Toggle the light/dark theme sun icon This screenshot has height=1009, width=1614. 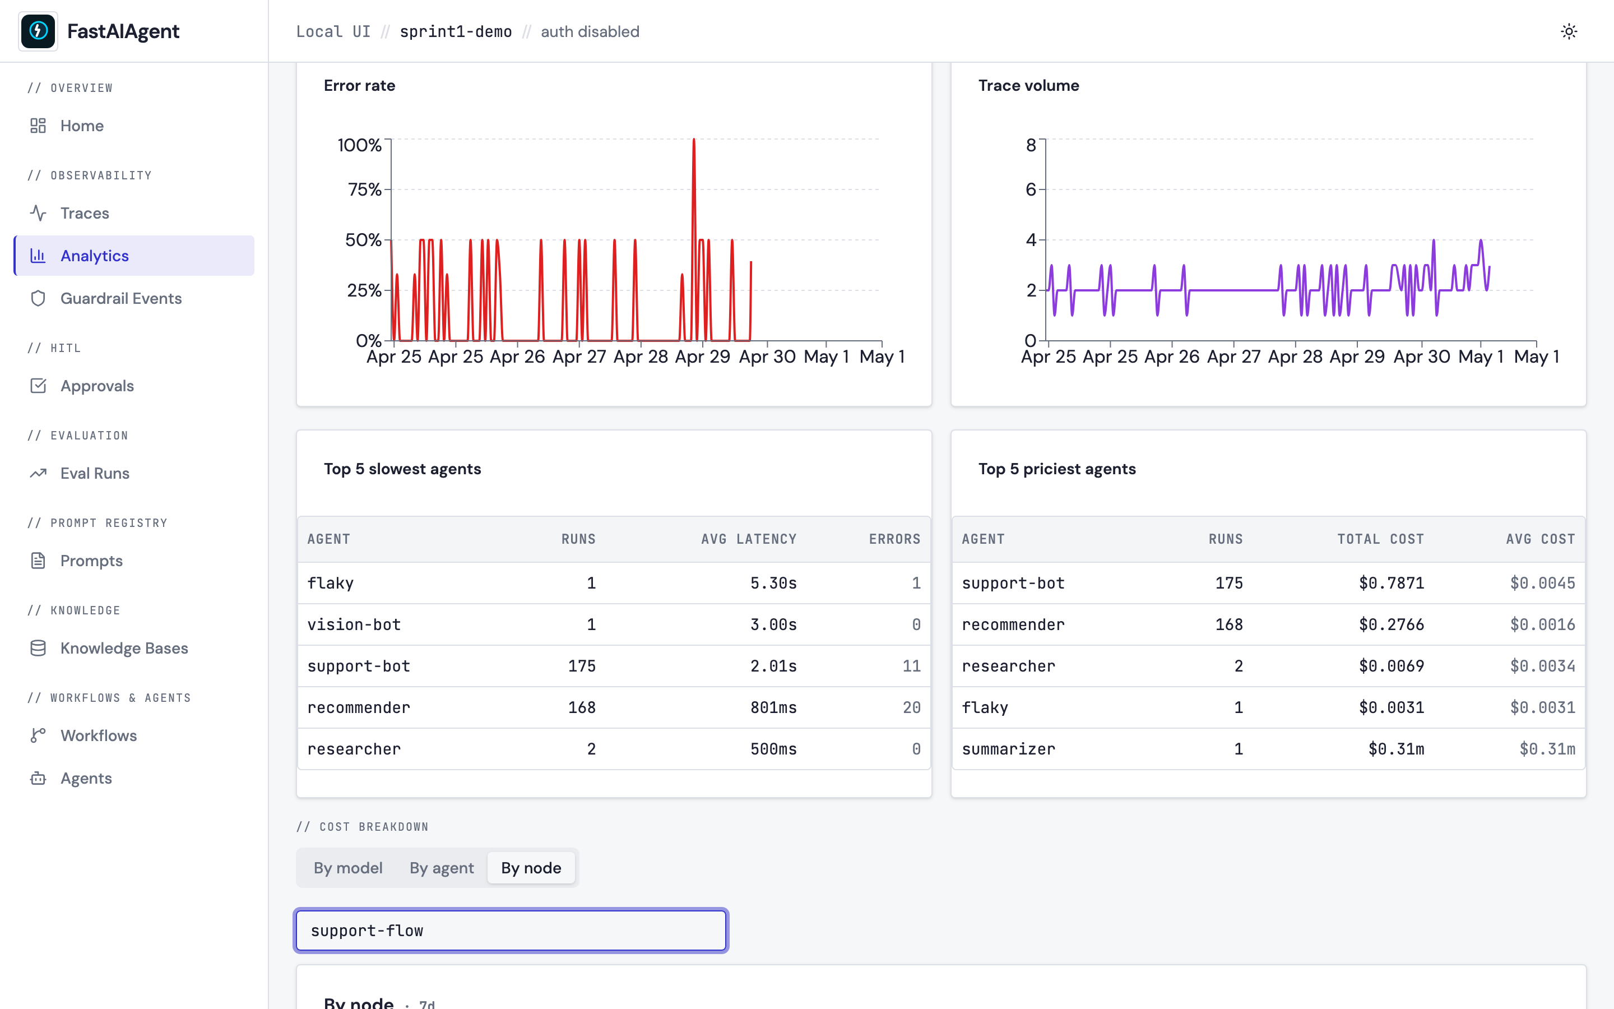(1569, 31)
